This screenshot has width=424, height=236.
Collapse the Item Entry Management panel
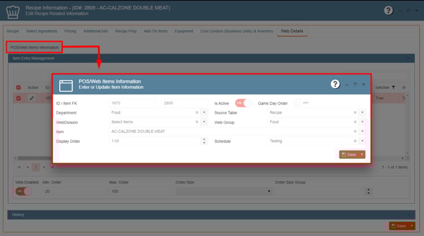coord(408,58)
